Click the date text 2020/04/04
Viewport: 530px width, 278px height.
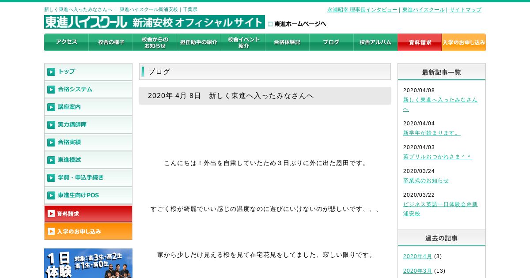pos(419,124)
